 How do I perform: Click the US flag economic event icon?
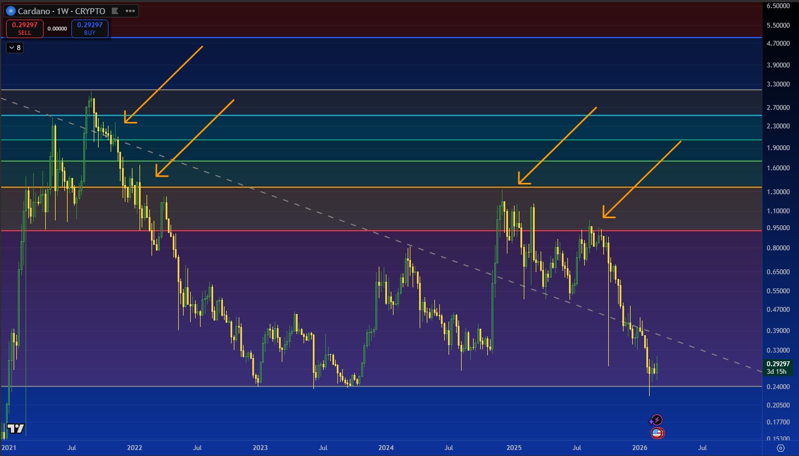pos(658,433)
